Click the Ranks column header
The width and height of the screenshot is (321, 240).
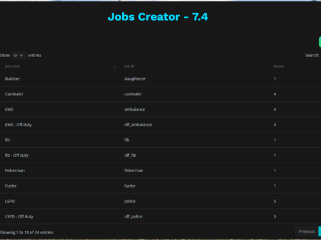point(279,67)
